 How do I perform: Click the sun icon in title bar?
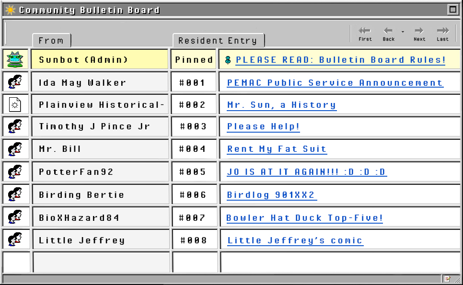10,10
